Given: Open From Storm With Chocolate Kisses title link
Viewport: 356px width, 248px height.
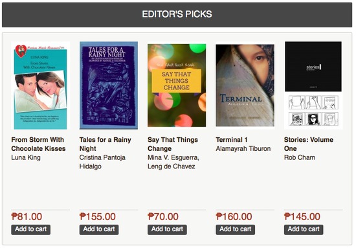Looking at the screenshot, I should 38,144.
